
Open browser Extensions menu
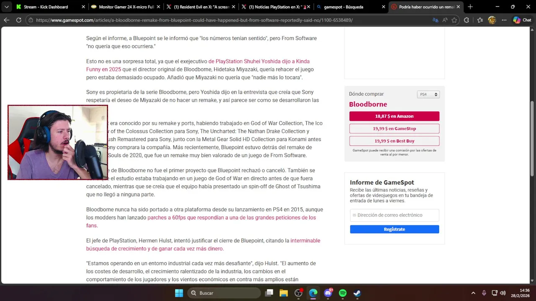pos(466,20)
